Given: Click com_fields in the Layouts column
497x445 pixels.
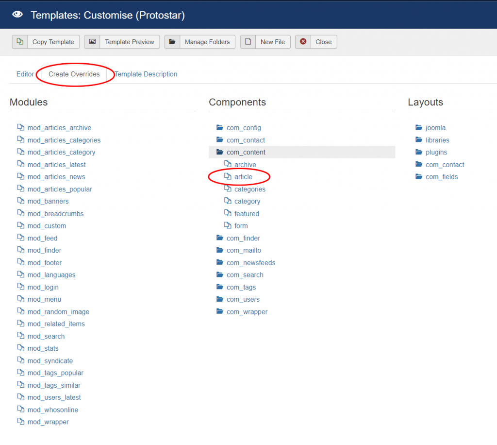Looking at the screenshot, I should (441, 176).
